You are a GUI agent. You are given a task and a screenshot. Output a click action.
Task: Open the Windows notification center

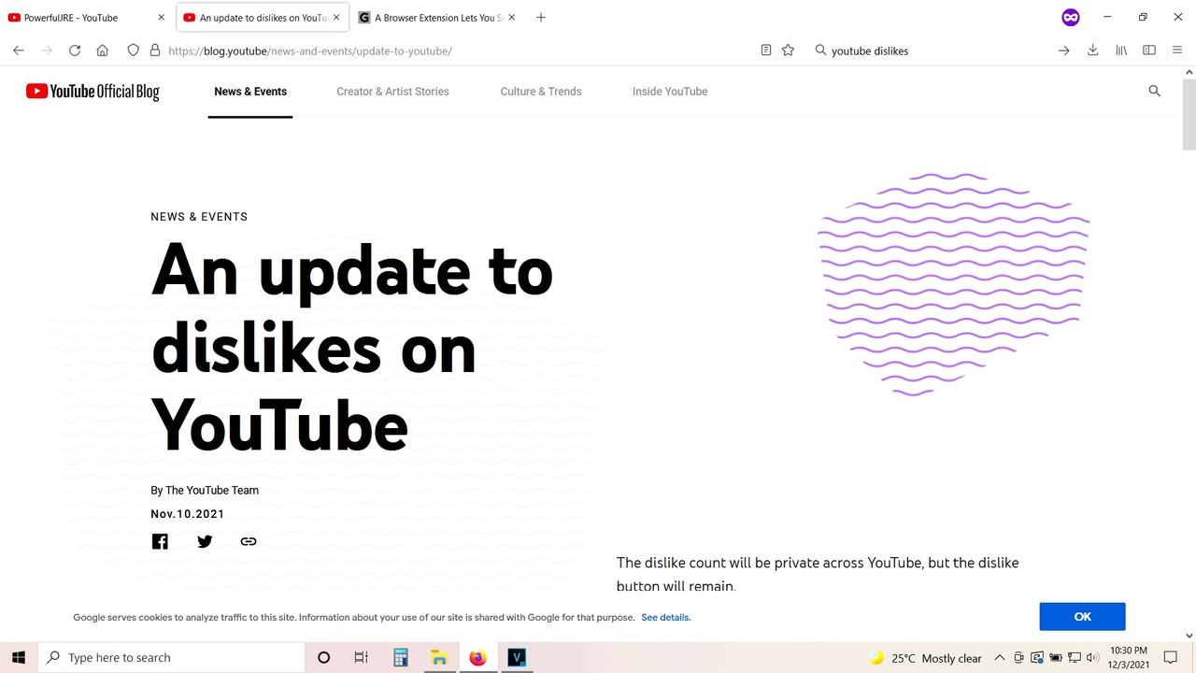pyautogui.click(x=1171, y=657)
